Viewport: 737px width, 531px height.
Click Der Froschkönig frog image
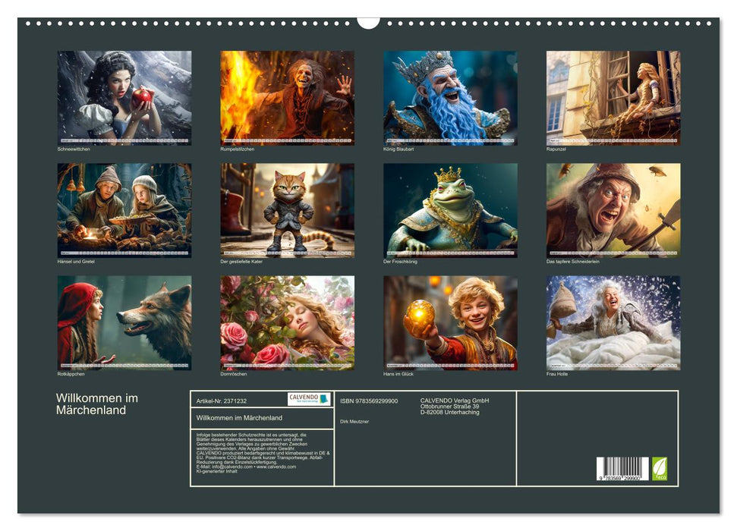pos(450,210)
